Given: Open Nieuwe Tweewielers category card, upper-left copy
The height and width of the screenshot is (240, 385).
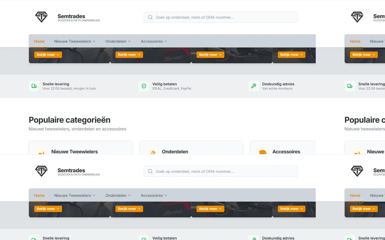Looking at the screenshot, I should pos(81,148).
